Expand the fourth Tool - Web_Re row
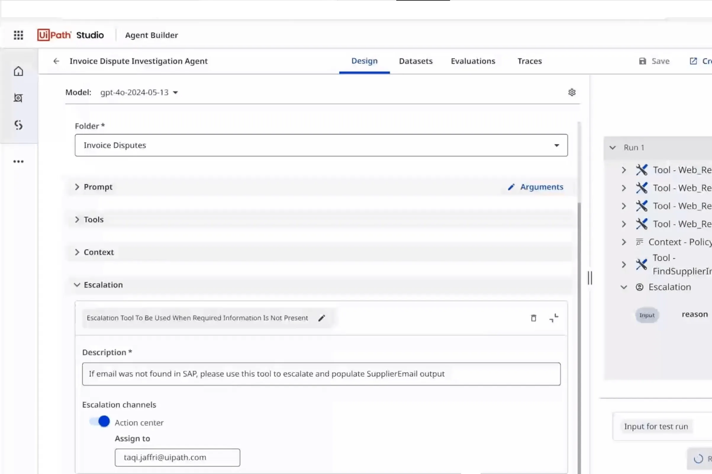The width and height of the screenshot is (712, 474). click(624, 224)
